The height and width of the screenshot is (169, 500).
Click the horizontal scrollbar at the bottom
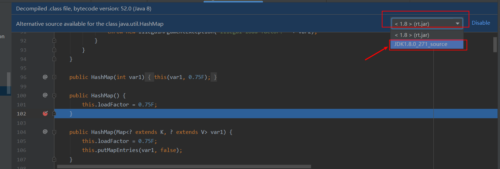pos(184,167)
